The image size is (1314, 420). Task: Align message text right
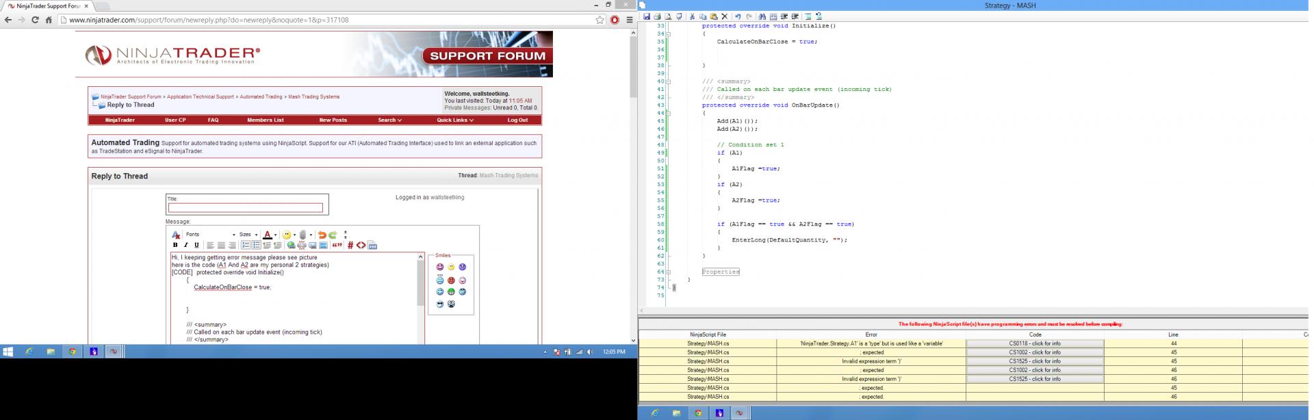point(232,246)
